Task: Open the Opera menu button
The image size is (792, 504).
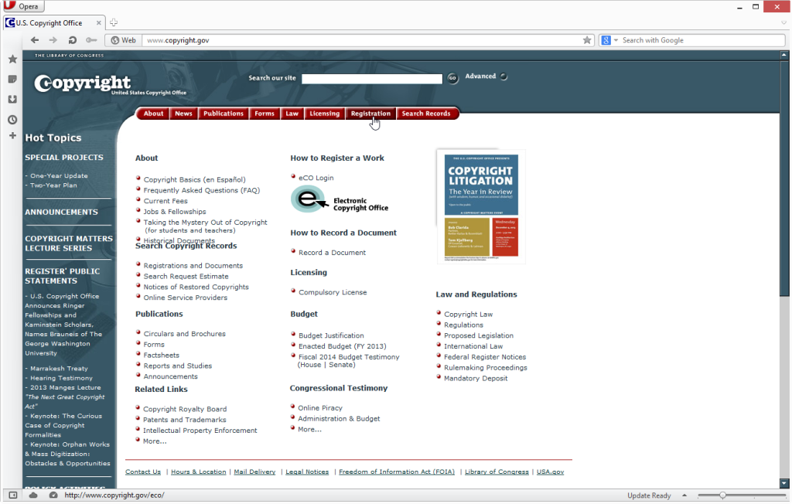Action: point(23,6)
